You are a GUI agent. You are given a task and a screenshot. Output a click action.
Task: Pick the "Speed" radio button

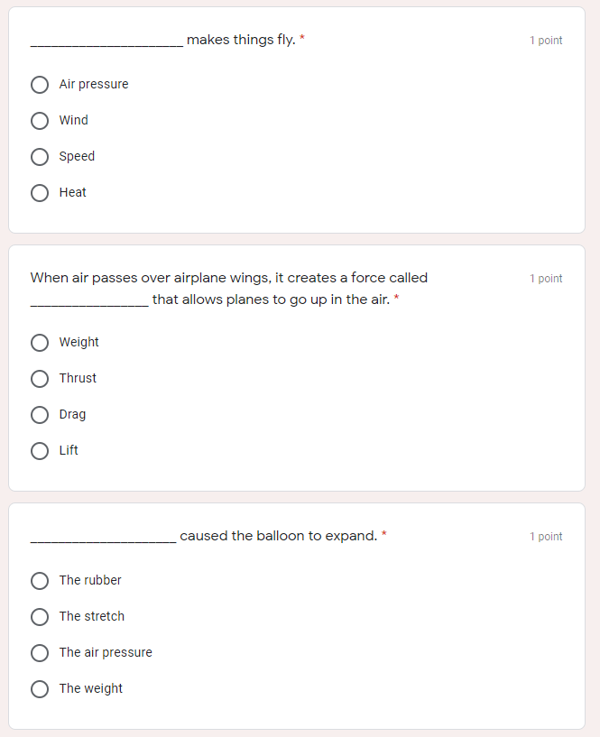pos(40,157)
